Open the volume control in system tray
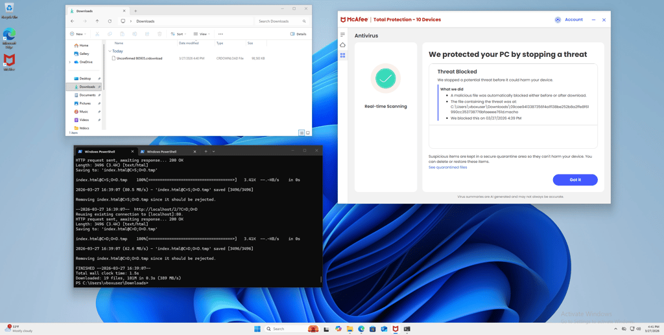 pos(639,329)
